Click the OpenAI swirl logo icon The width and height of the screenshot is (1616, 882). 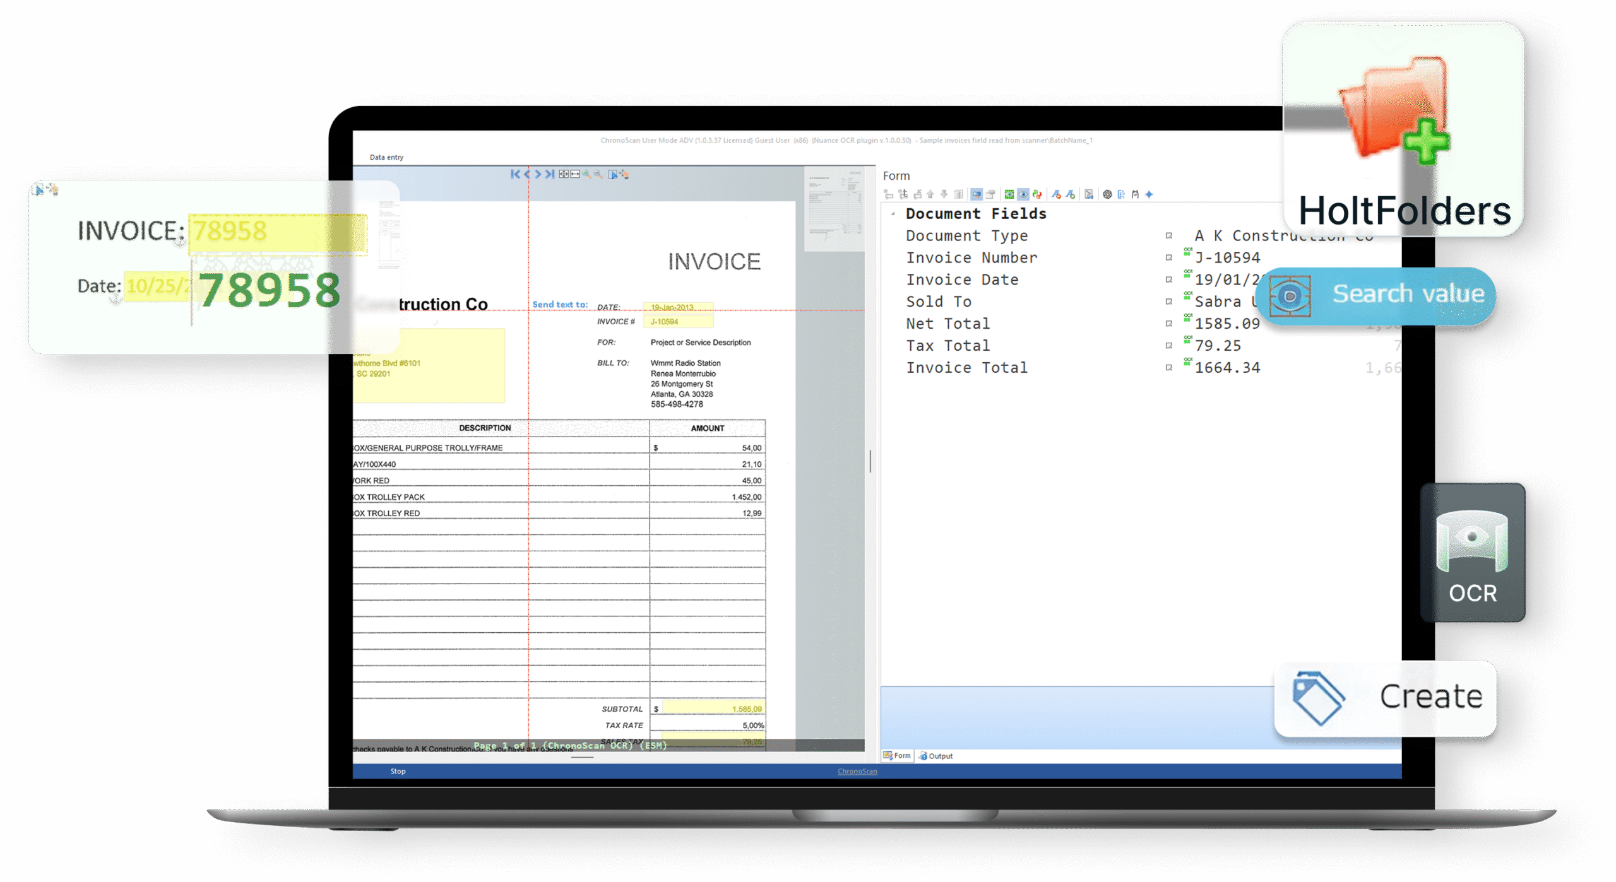pos(1107,194)
